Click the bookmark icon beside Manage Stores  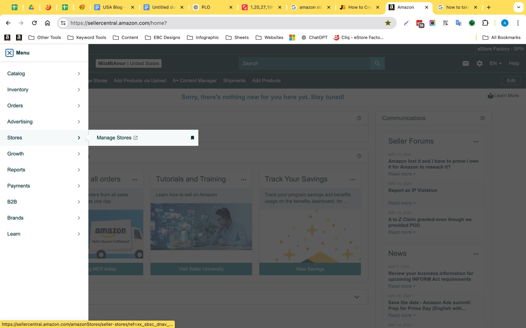tap(192, 138)
